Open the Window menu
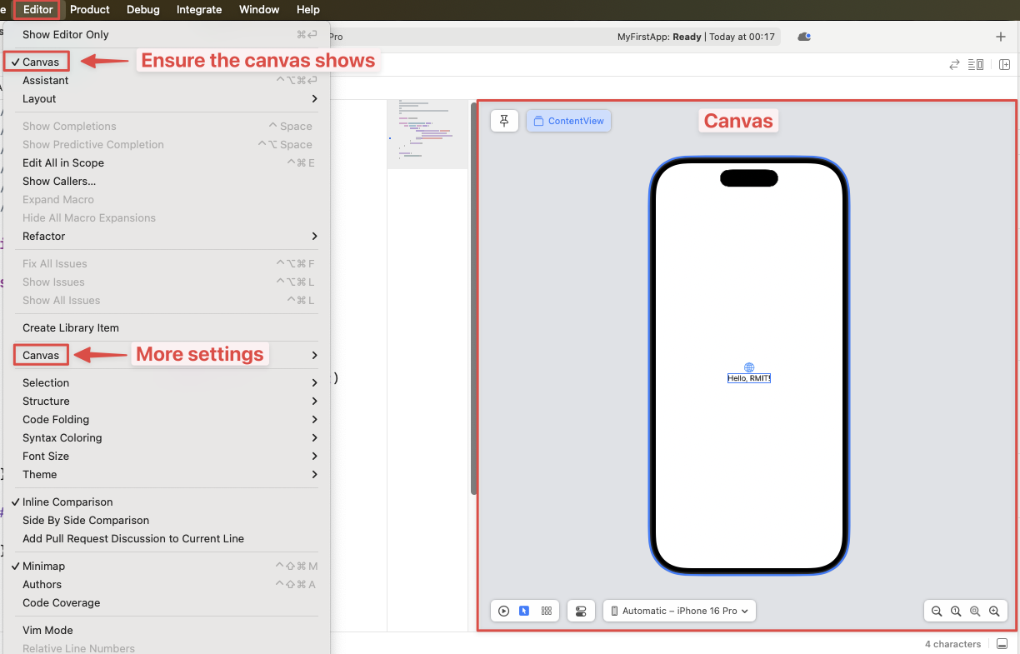This screenshot has width=1020, height=654. click(x=258, y=9)
